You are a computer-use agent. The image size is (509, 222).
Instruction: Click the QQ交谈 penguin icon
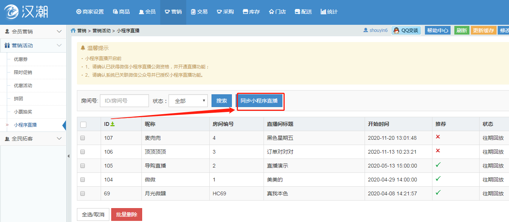click(396, 30)
